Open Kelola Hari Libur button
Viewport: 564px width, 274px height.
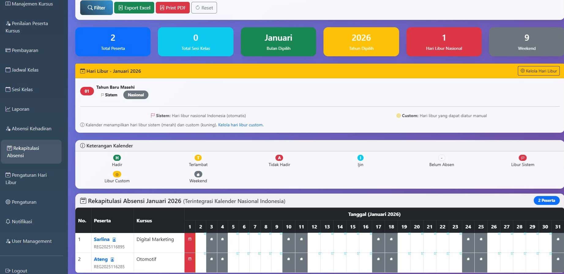tap(538, 71)
